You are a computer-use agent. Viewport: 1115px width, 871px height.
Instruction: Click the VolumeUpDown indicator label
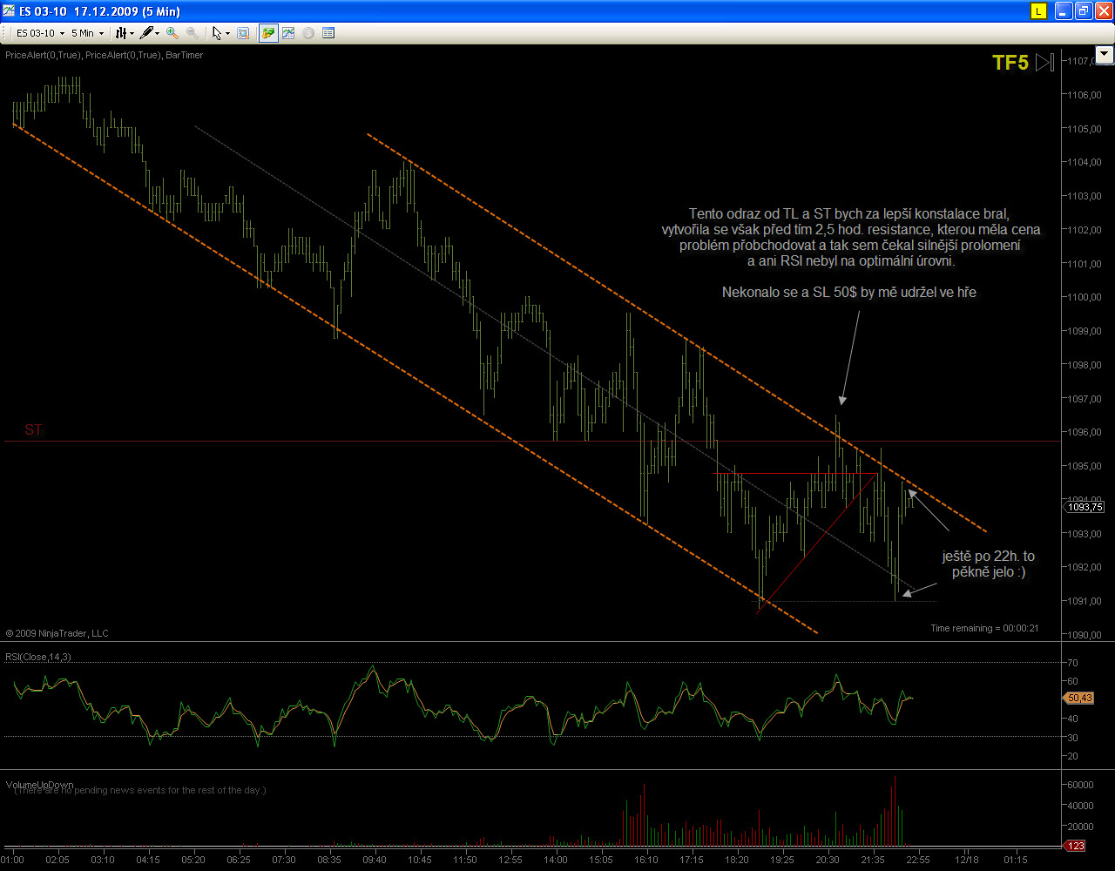40,785
